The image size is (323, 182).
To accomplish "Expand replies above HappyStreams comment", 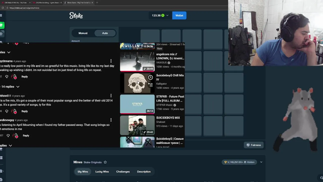I will (5, 52).
